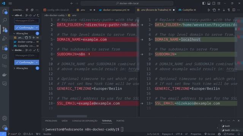Viewport: 243px width, 136px height.
Task: Open customize layout options
Action: [219, 3]
